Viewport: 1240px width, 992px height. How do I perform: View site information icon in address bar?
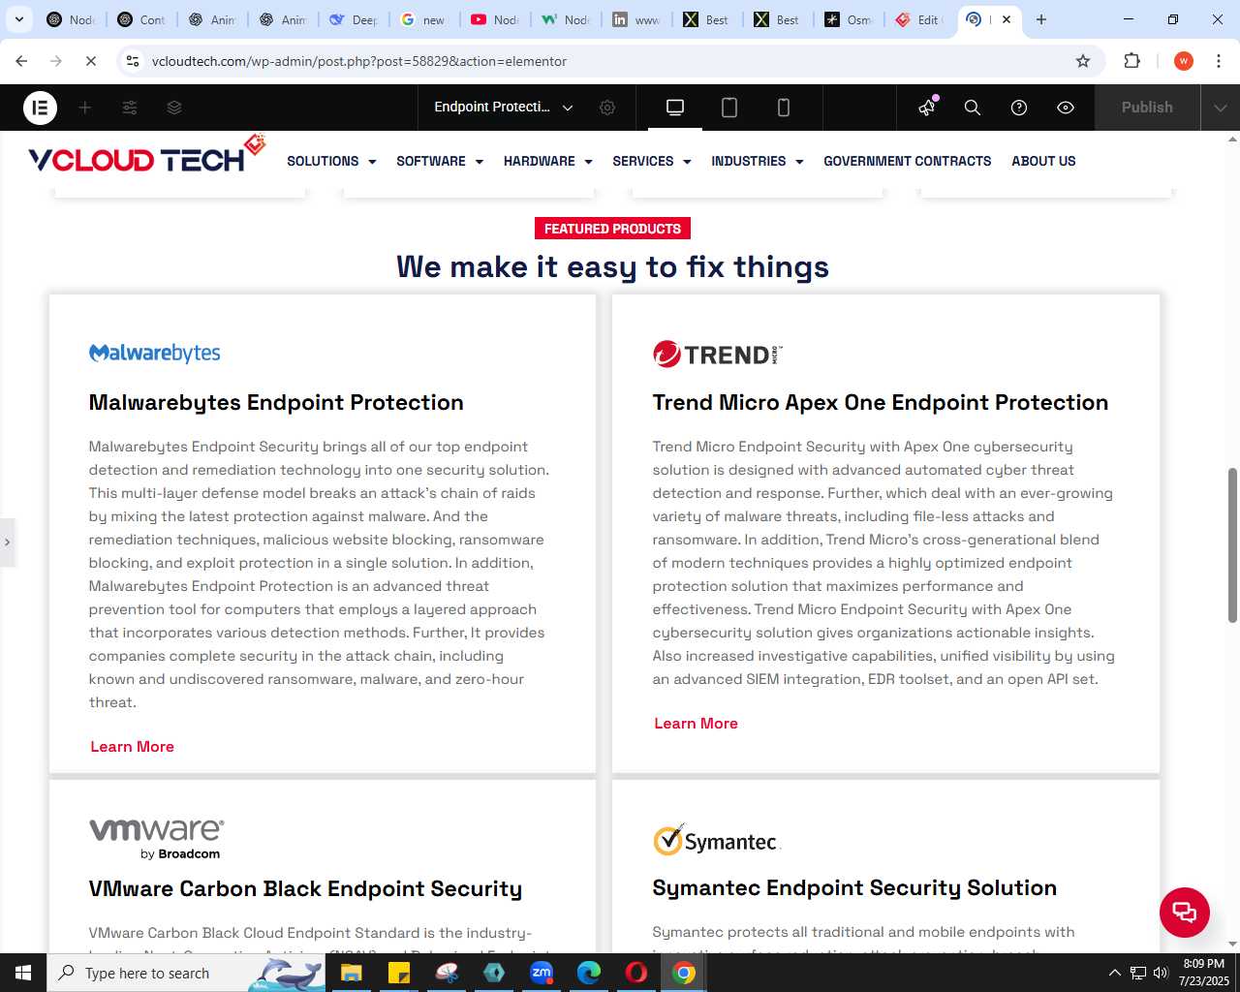133,61
